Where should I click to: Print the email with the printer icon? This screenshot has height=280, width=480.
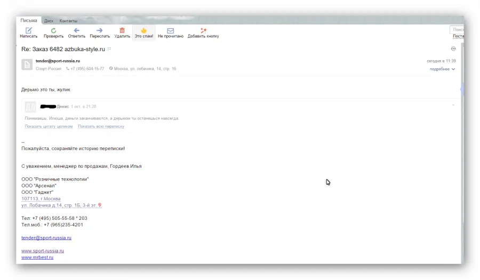click(x=453, y=48)
